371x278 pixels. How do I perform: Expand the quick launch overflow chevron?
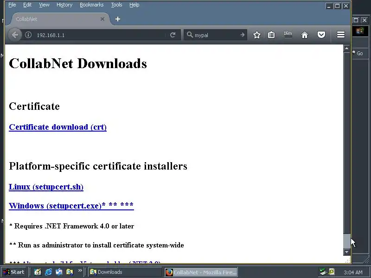80,271
